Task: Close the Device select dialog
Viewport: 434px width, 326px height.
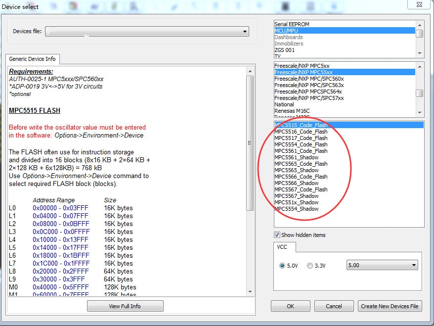Action: 420,4
